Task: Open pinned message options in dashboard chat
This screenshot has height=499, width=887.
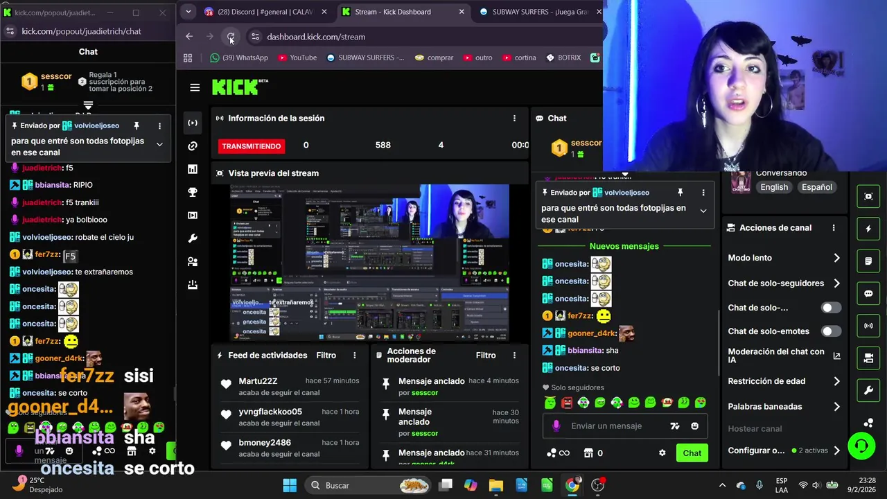Action: (x=703, y=193)
